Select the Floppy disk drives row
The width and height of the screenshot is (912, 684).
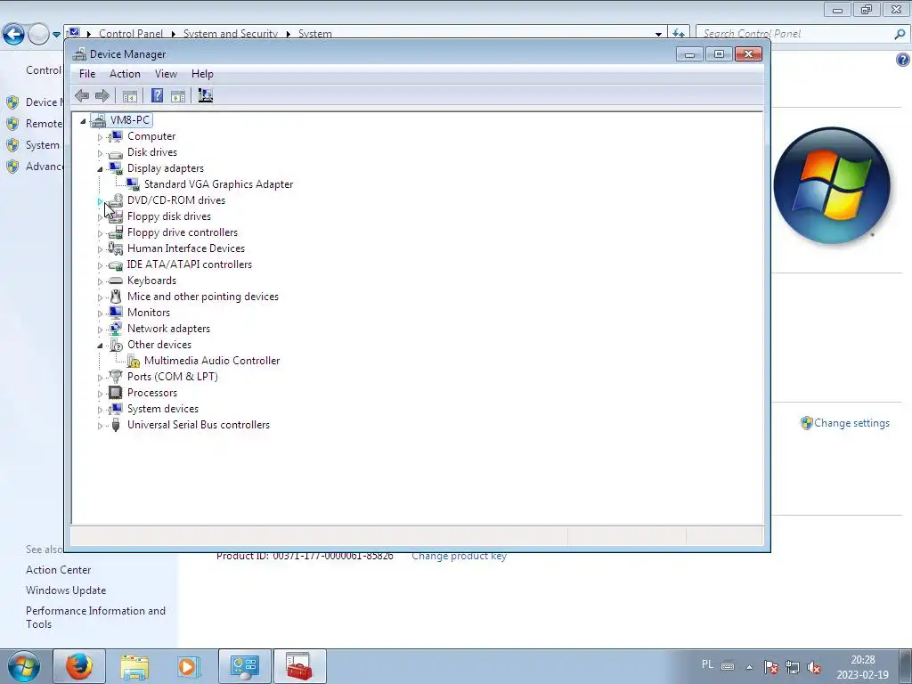pyautogui.click(x=168, y=216)
